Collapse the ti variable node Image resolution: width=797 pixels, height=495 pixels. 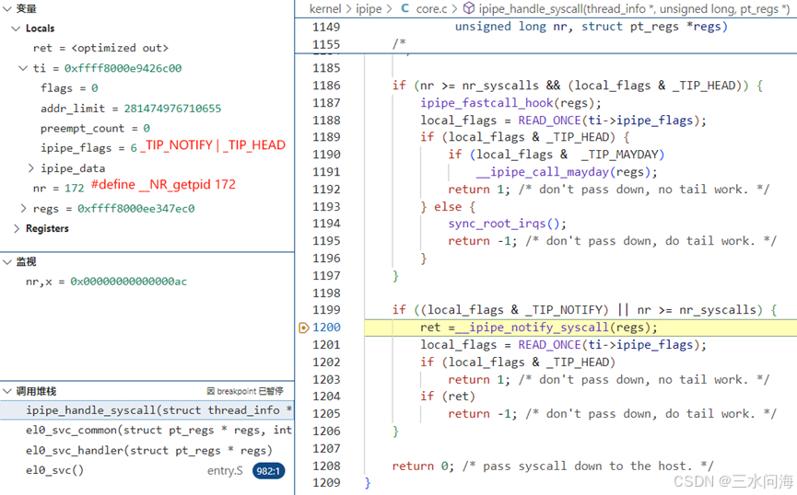coord(23,68)
